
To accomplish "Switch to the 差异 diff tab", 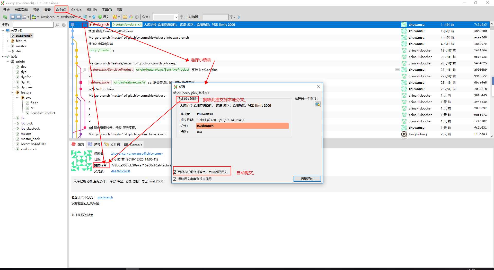I will coord(94,145).
